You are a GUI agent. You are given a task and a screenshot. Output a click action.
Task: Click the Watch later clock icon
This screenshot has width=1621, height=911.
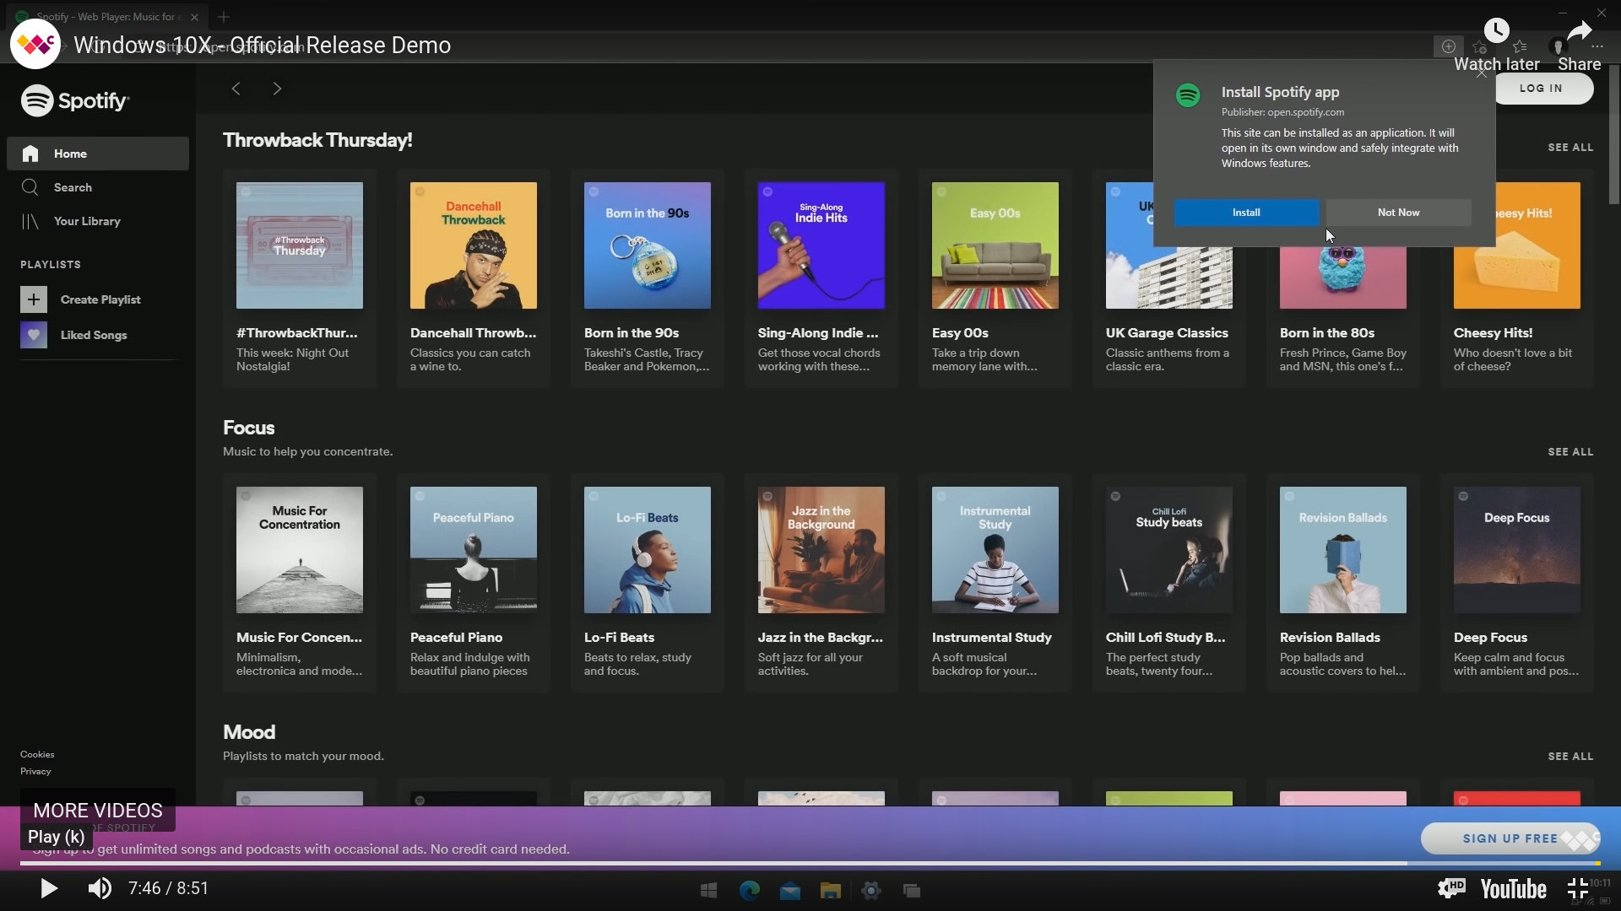point(1496,31)
